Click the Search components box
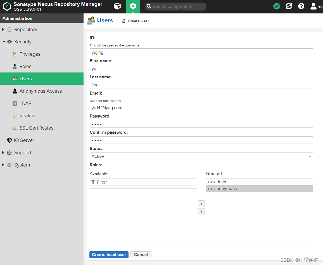 coord(175,6)
